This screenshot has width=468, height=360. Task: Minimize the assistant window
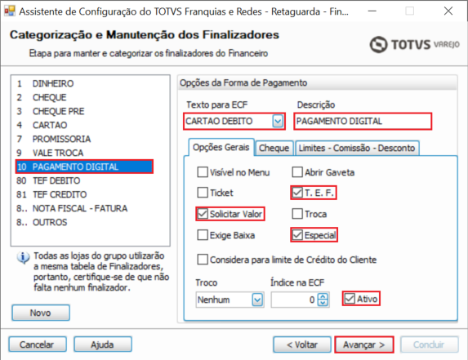pyautogui.click(x=372, y=11)
